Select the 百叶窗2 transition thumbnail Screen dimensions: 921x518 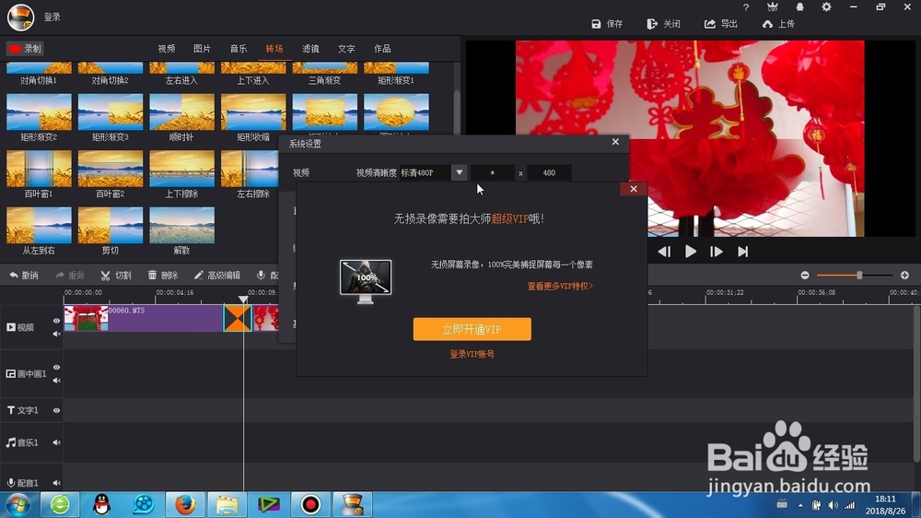pos(111,168)
